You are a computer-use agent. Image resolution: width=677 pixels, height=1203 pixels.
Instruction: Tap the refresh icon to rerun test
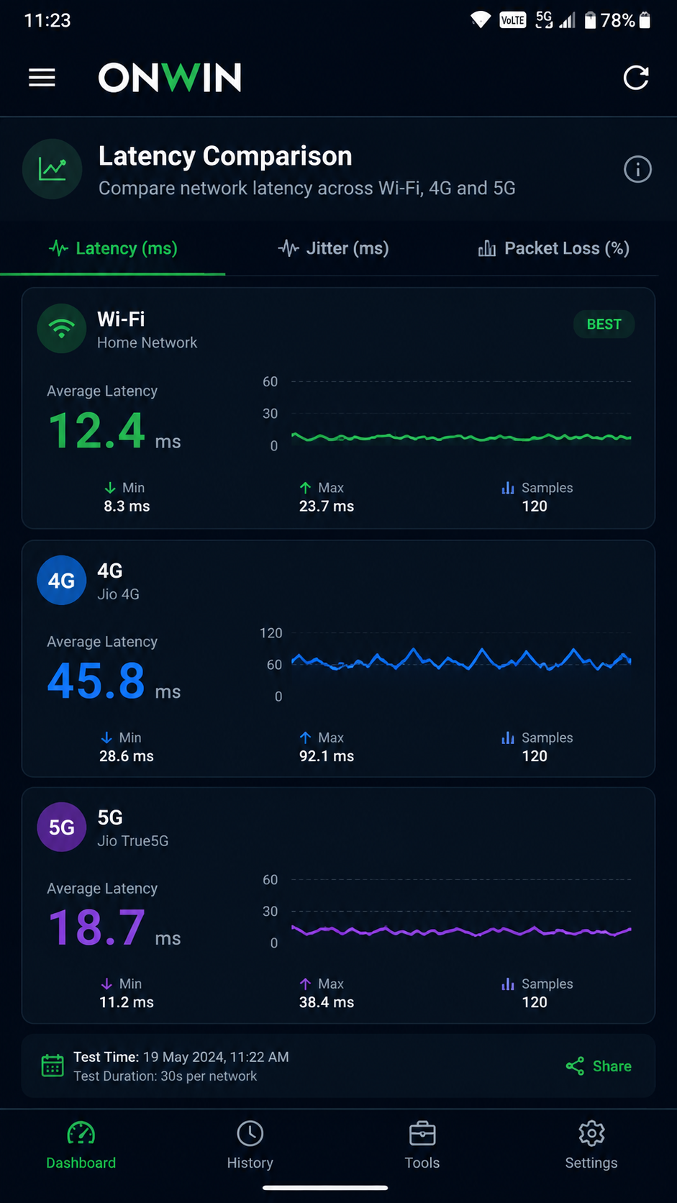pyautogui.click(x=636, y=78)
